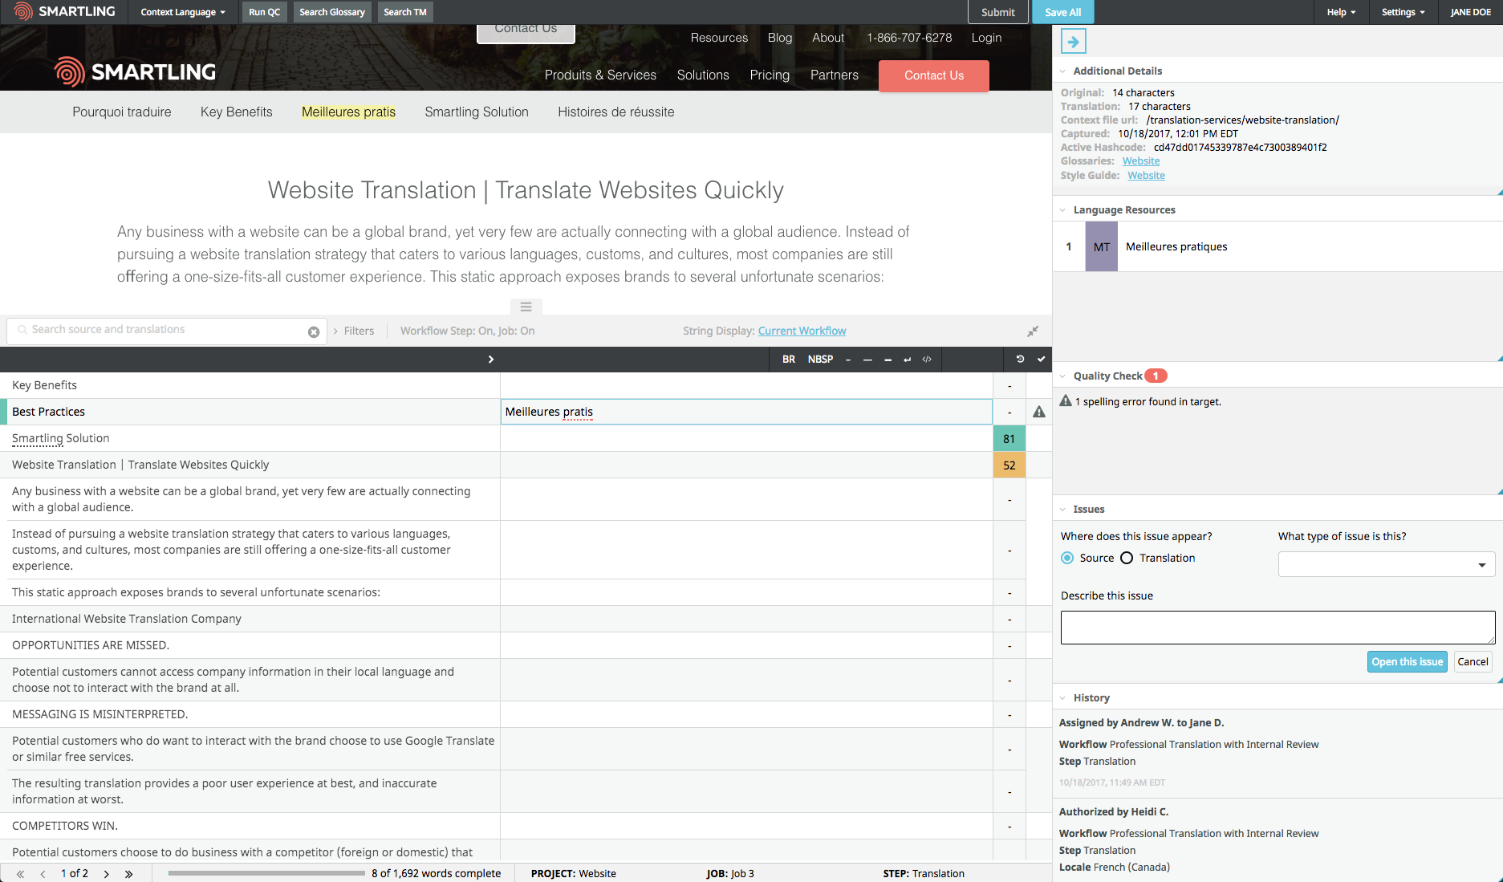Insert the short hyphen character

848,360
